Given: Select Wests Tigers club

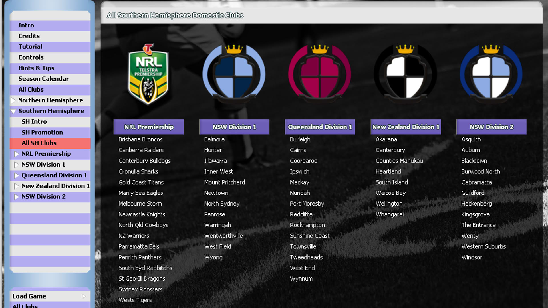Looking at the screenshot, I should 135,300.
